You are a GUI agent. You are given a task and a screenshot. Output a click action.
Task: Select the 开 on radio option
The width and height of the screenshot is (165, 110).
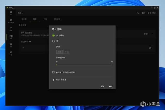tap(53, 41)
